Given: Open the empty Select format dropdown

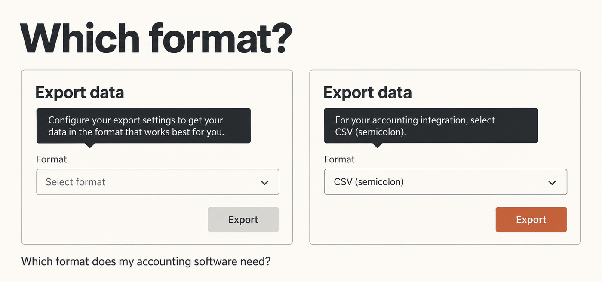Looking at the screenshot, I should (158, 182).
